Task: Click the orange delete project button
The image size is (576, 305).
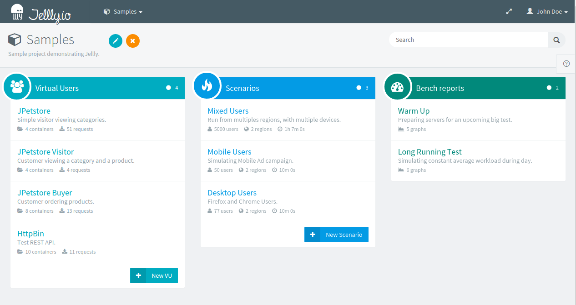Action: tap(133, 41)
